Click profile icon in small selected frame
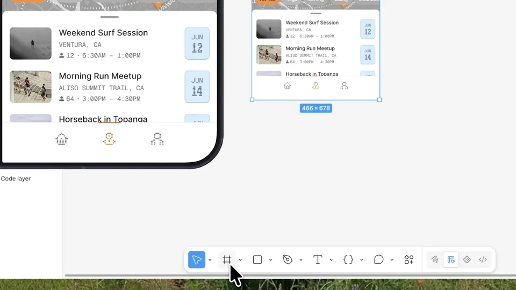Screen dimensions: 516x290 [344, 86]
